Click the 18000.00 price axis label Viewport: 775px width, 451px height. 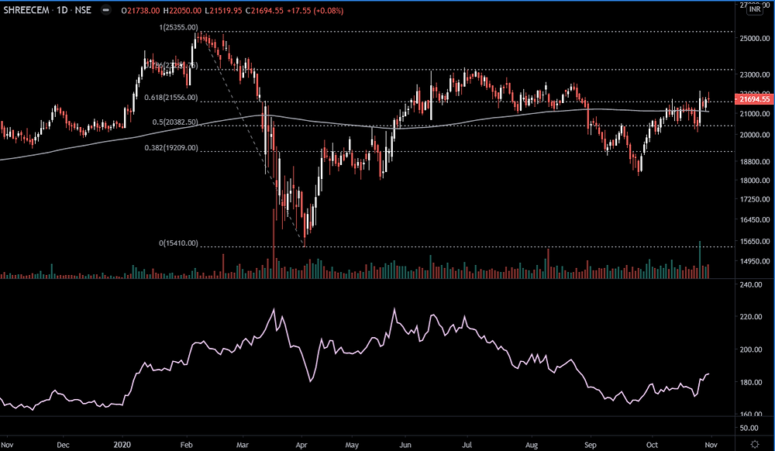pyautogui.click(x=755, y=181)
